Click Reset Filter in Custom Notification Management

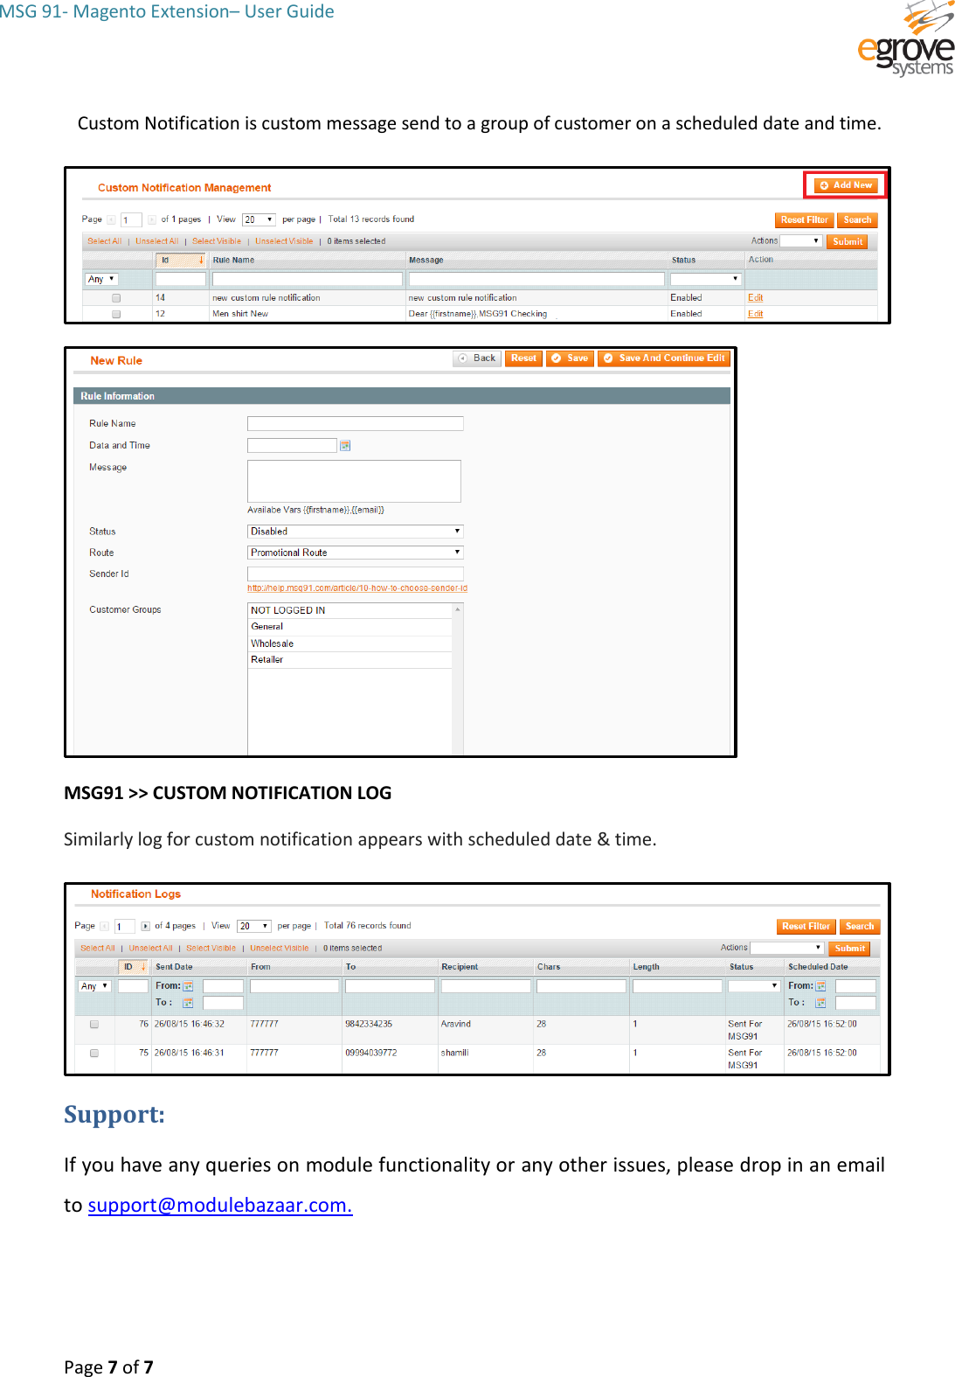[x=804, y=220]
